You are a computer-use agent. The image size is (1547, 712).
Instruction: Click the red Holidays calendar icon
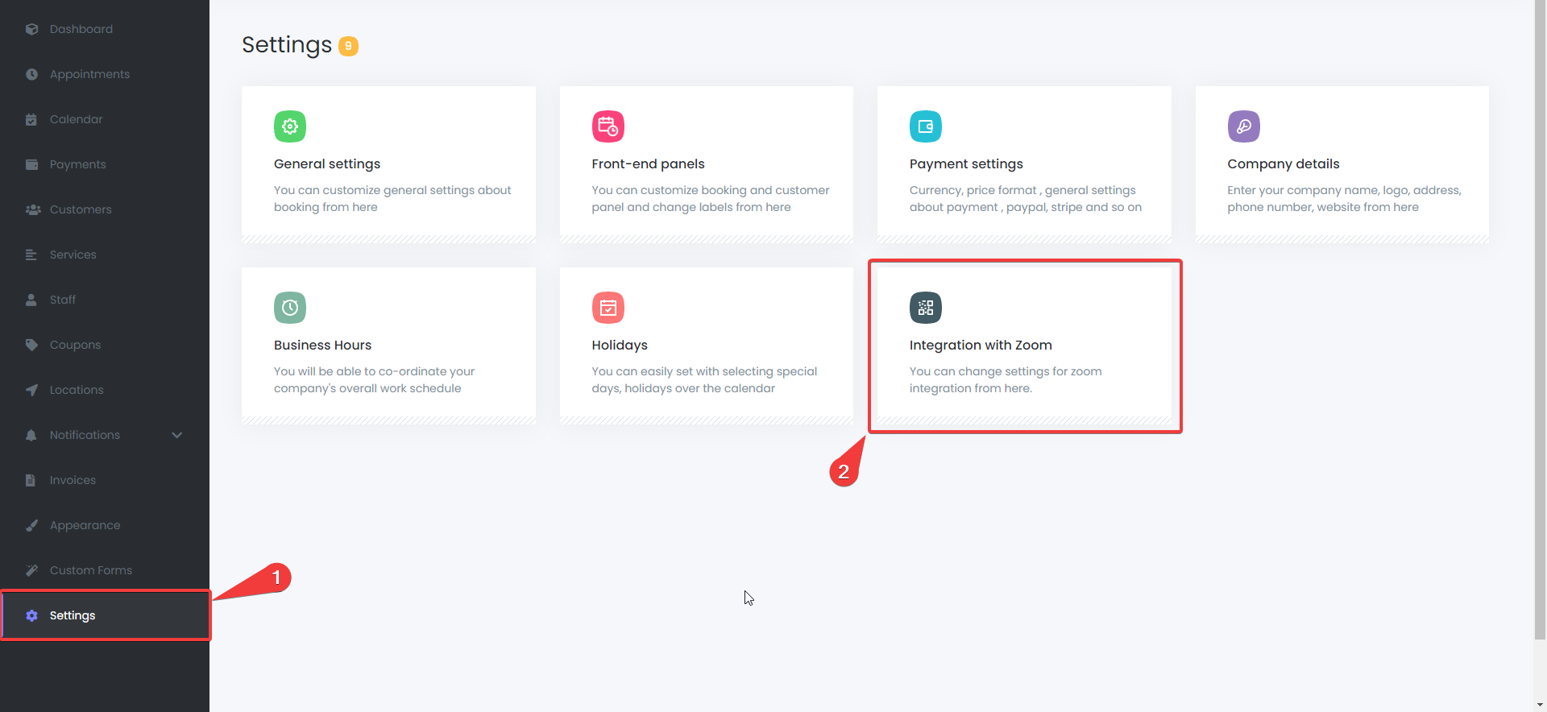608,308
